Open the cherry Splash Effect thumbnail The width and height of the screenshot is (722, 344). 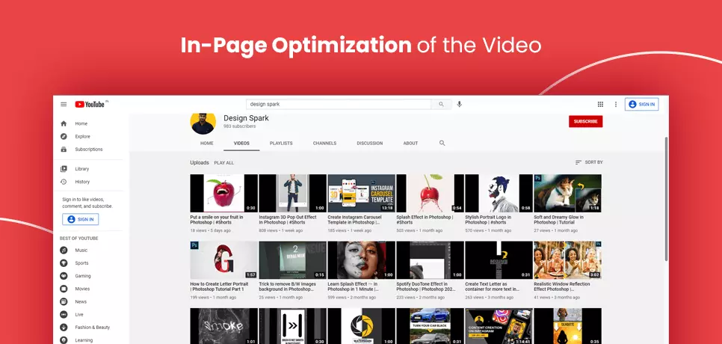[x=430, y=193]
